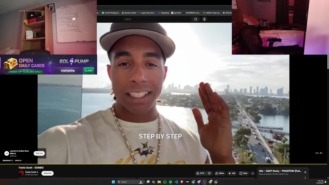
Task: Open WhatsApp from the taskbar
Action: pos(165,182)
